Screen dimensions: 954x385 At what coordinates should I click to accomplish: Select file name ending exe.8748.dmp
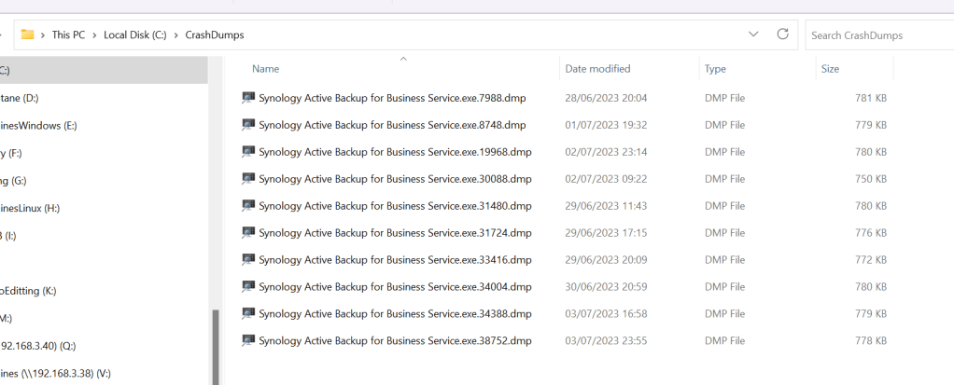[392, 125]
